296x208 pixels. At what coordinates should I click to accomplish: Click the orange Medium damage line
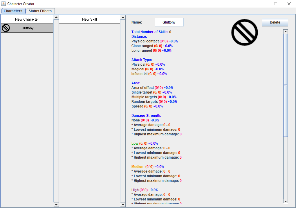148,167
